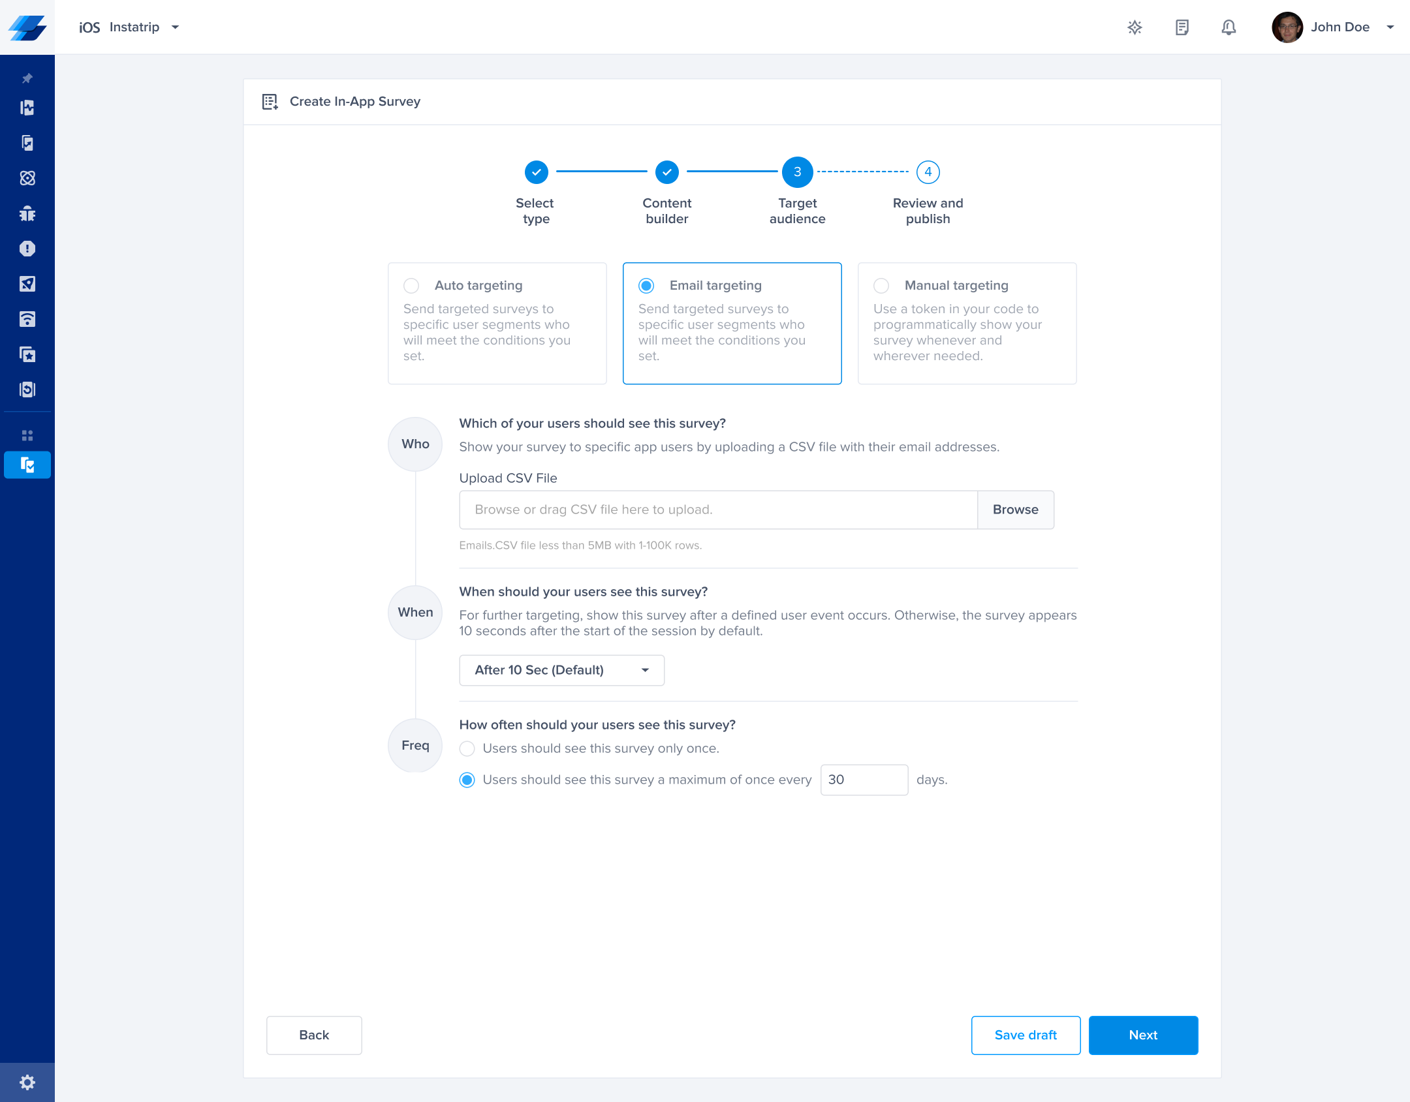The image size is (1410, 1102).
Task: Open the alert exclamation sidebar icon
Action: click(x=27, y=249)
